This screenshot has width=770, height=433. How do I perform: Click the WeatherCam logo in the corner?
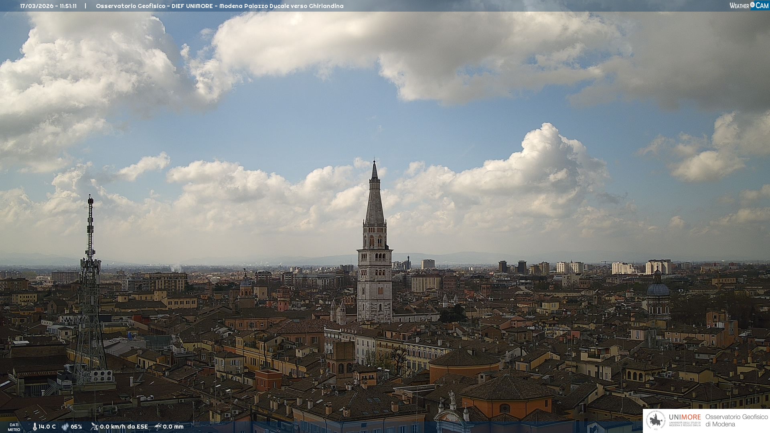[748, 6]
